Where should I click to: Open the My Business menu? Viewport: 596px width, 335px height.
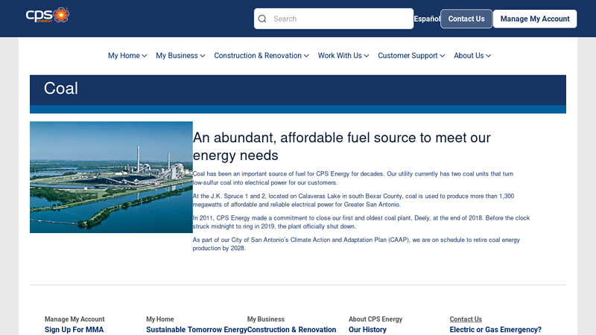177,55
